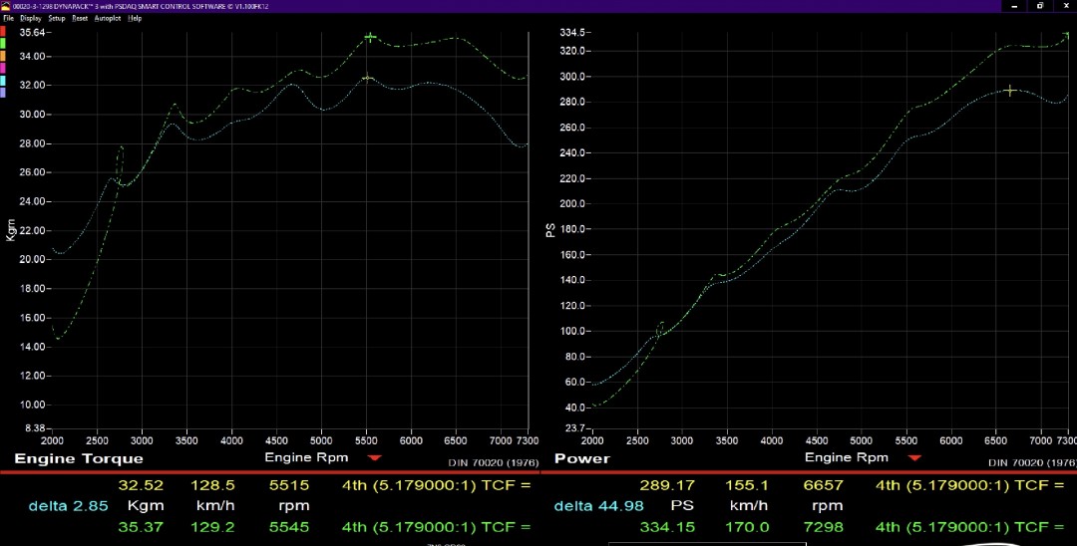This screenshot has height=546, width=1077.
Task: Open the Help menu
Action: tap(135, 18)
